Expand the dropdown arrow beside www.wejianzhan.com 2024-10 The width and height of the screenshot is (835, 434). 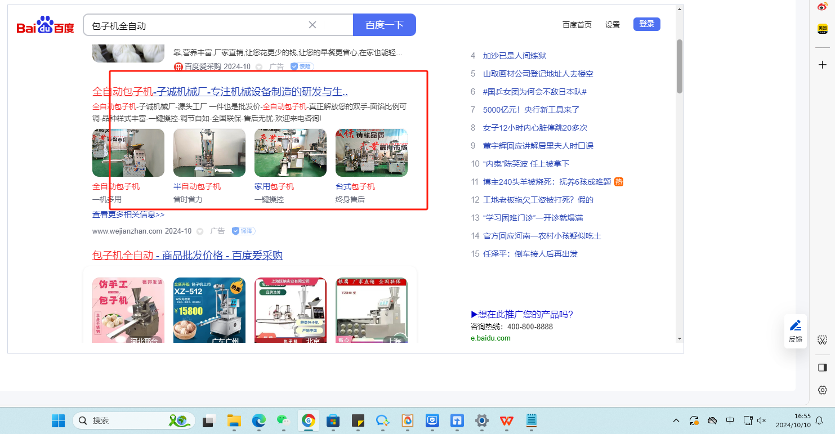click(x=200, y=231)
